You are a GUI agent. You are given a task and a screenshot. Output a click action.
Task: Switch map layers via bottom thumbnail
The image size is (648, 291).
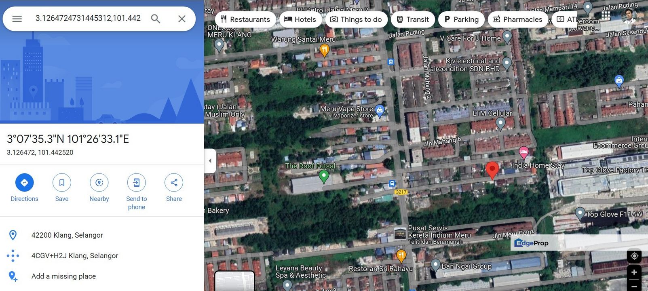234,281
